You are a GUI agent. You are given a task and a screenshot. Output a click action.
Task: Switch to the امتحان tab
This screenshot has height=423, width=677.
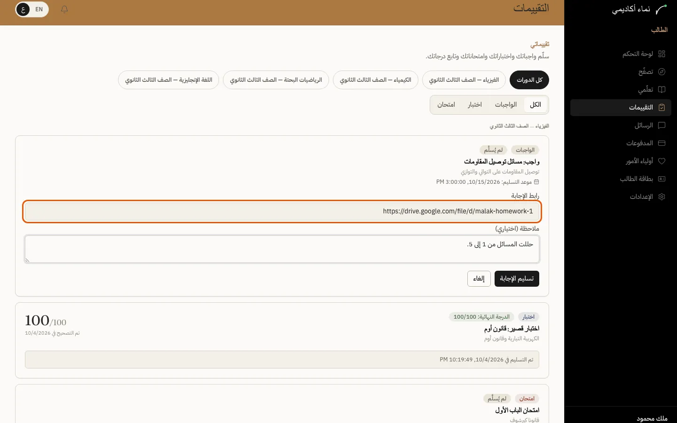point(446,105)
